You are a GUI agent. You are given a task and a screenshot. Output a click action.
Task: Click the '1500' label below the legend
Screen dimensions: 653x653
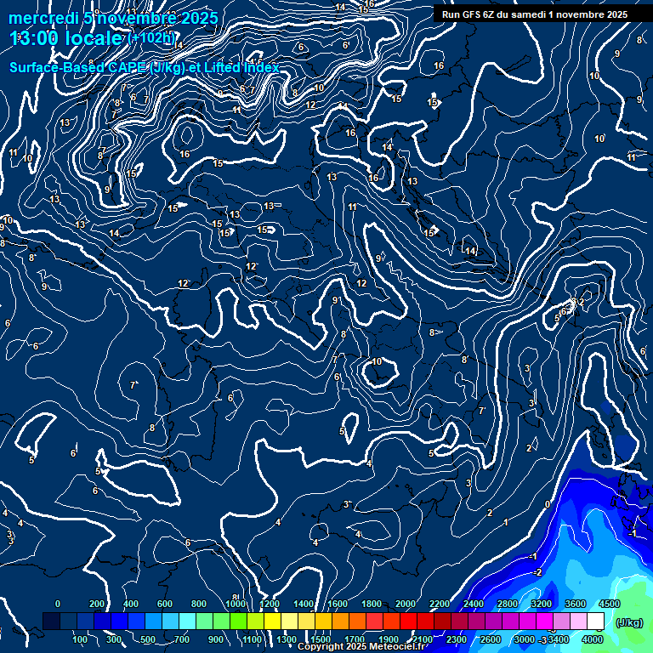click(321, 639)
